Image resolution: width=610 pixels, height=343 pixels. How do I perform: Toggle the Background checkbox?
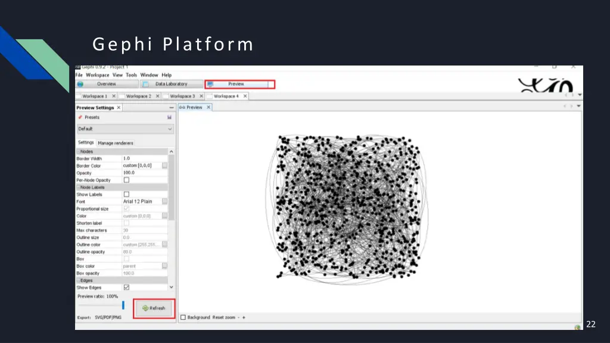(x=183, y=318)
